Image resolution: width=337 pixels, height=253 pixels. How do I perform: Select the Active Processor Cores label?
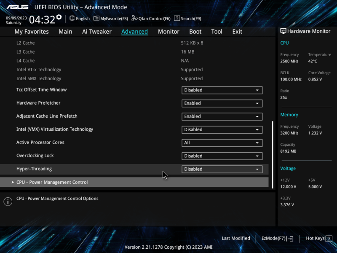[40, 143]
